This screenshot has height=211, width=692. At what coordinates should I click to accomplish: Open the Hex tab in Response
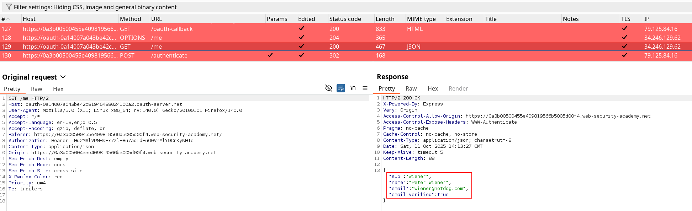(433, 89)
